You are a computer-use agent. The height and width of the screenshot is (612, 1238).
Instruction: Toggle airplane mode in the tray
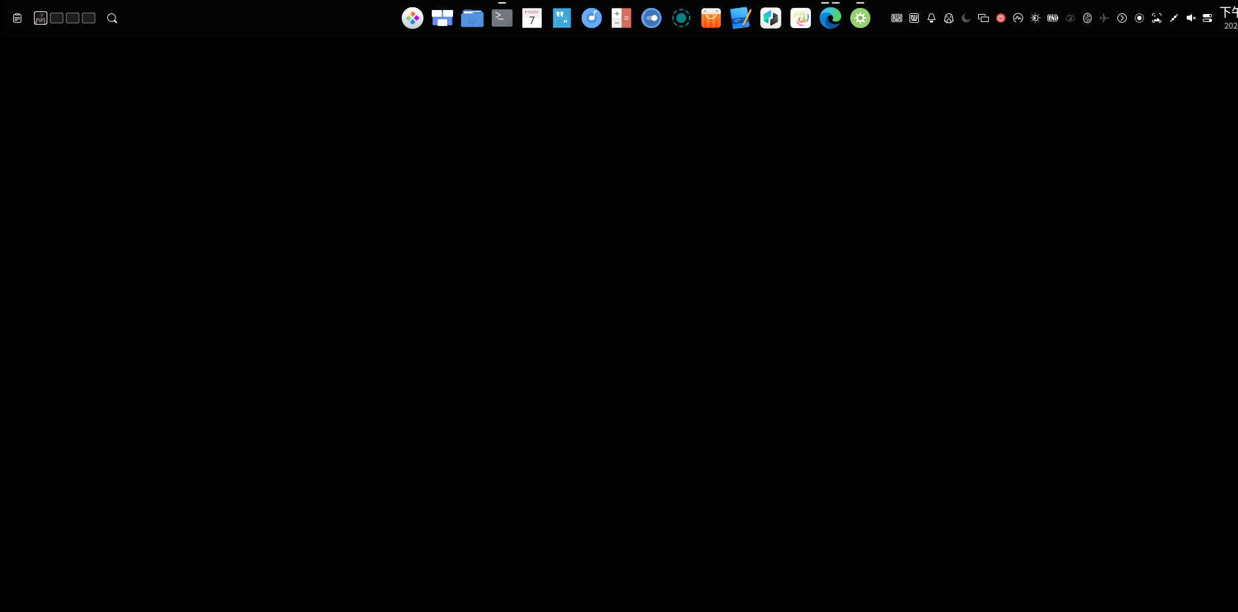(x=1105, y=18)
